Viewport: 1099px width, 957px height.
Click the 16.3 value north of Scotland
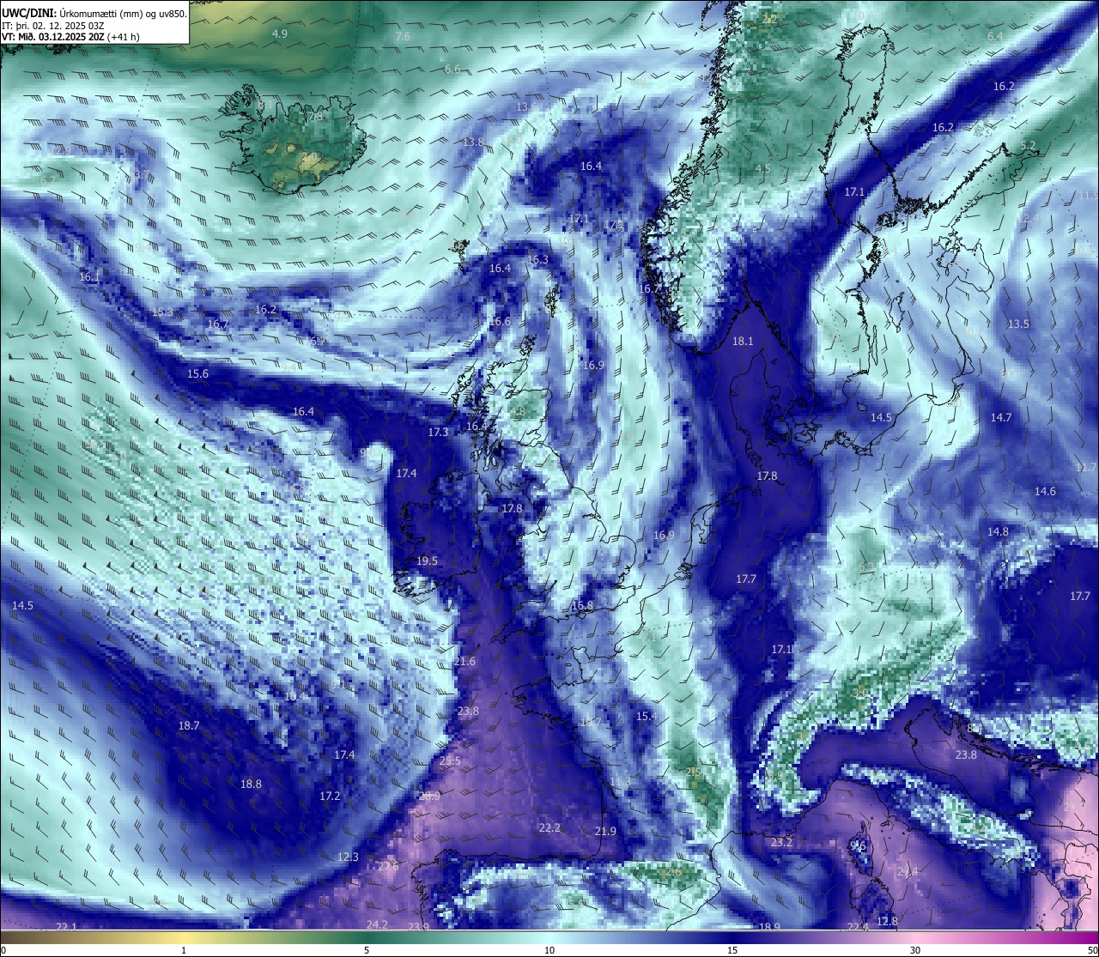click(x=537, y=259)
